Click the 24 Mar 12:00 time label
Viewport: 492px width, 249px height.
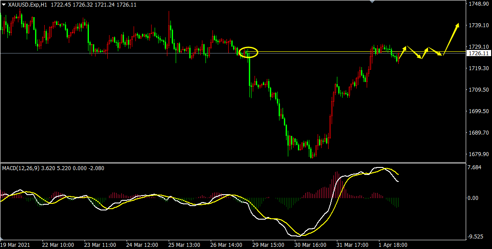(142, 245)
